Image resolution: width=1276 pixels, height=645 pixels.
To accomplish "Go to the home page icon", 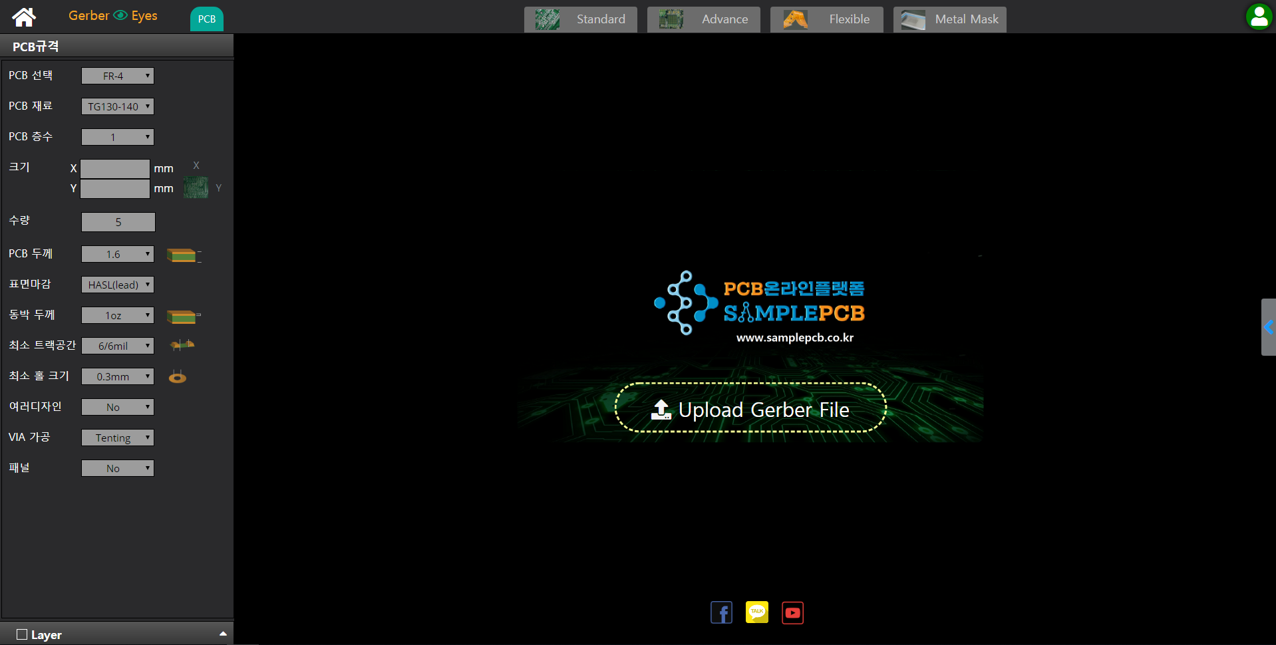I will [x=24, y=17].
